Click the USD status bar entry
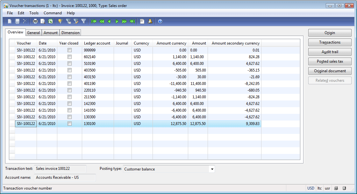 311,188
